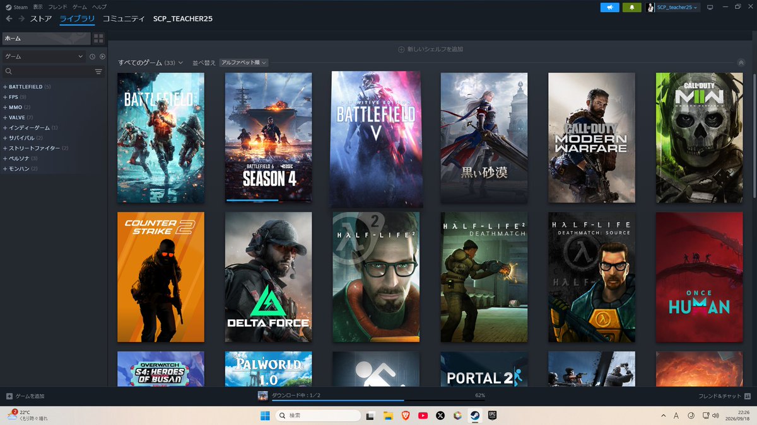Click the library search field
The height and width of the screenshot is (425, 757).
click(48, 72)
